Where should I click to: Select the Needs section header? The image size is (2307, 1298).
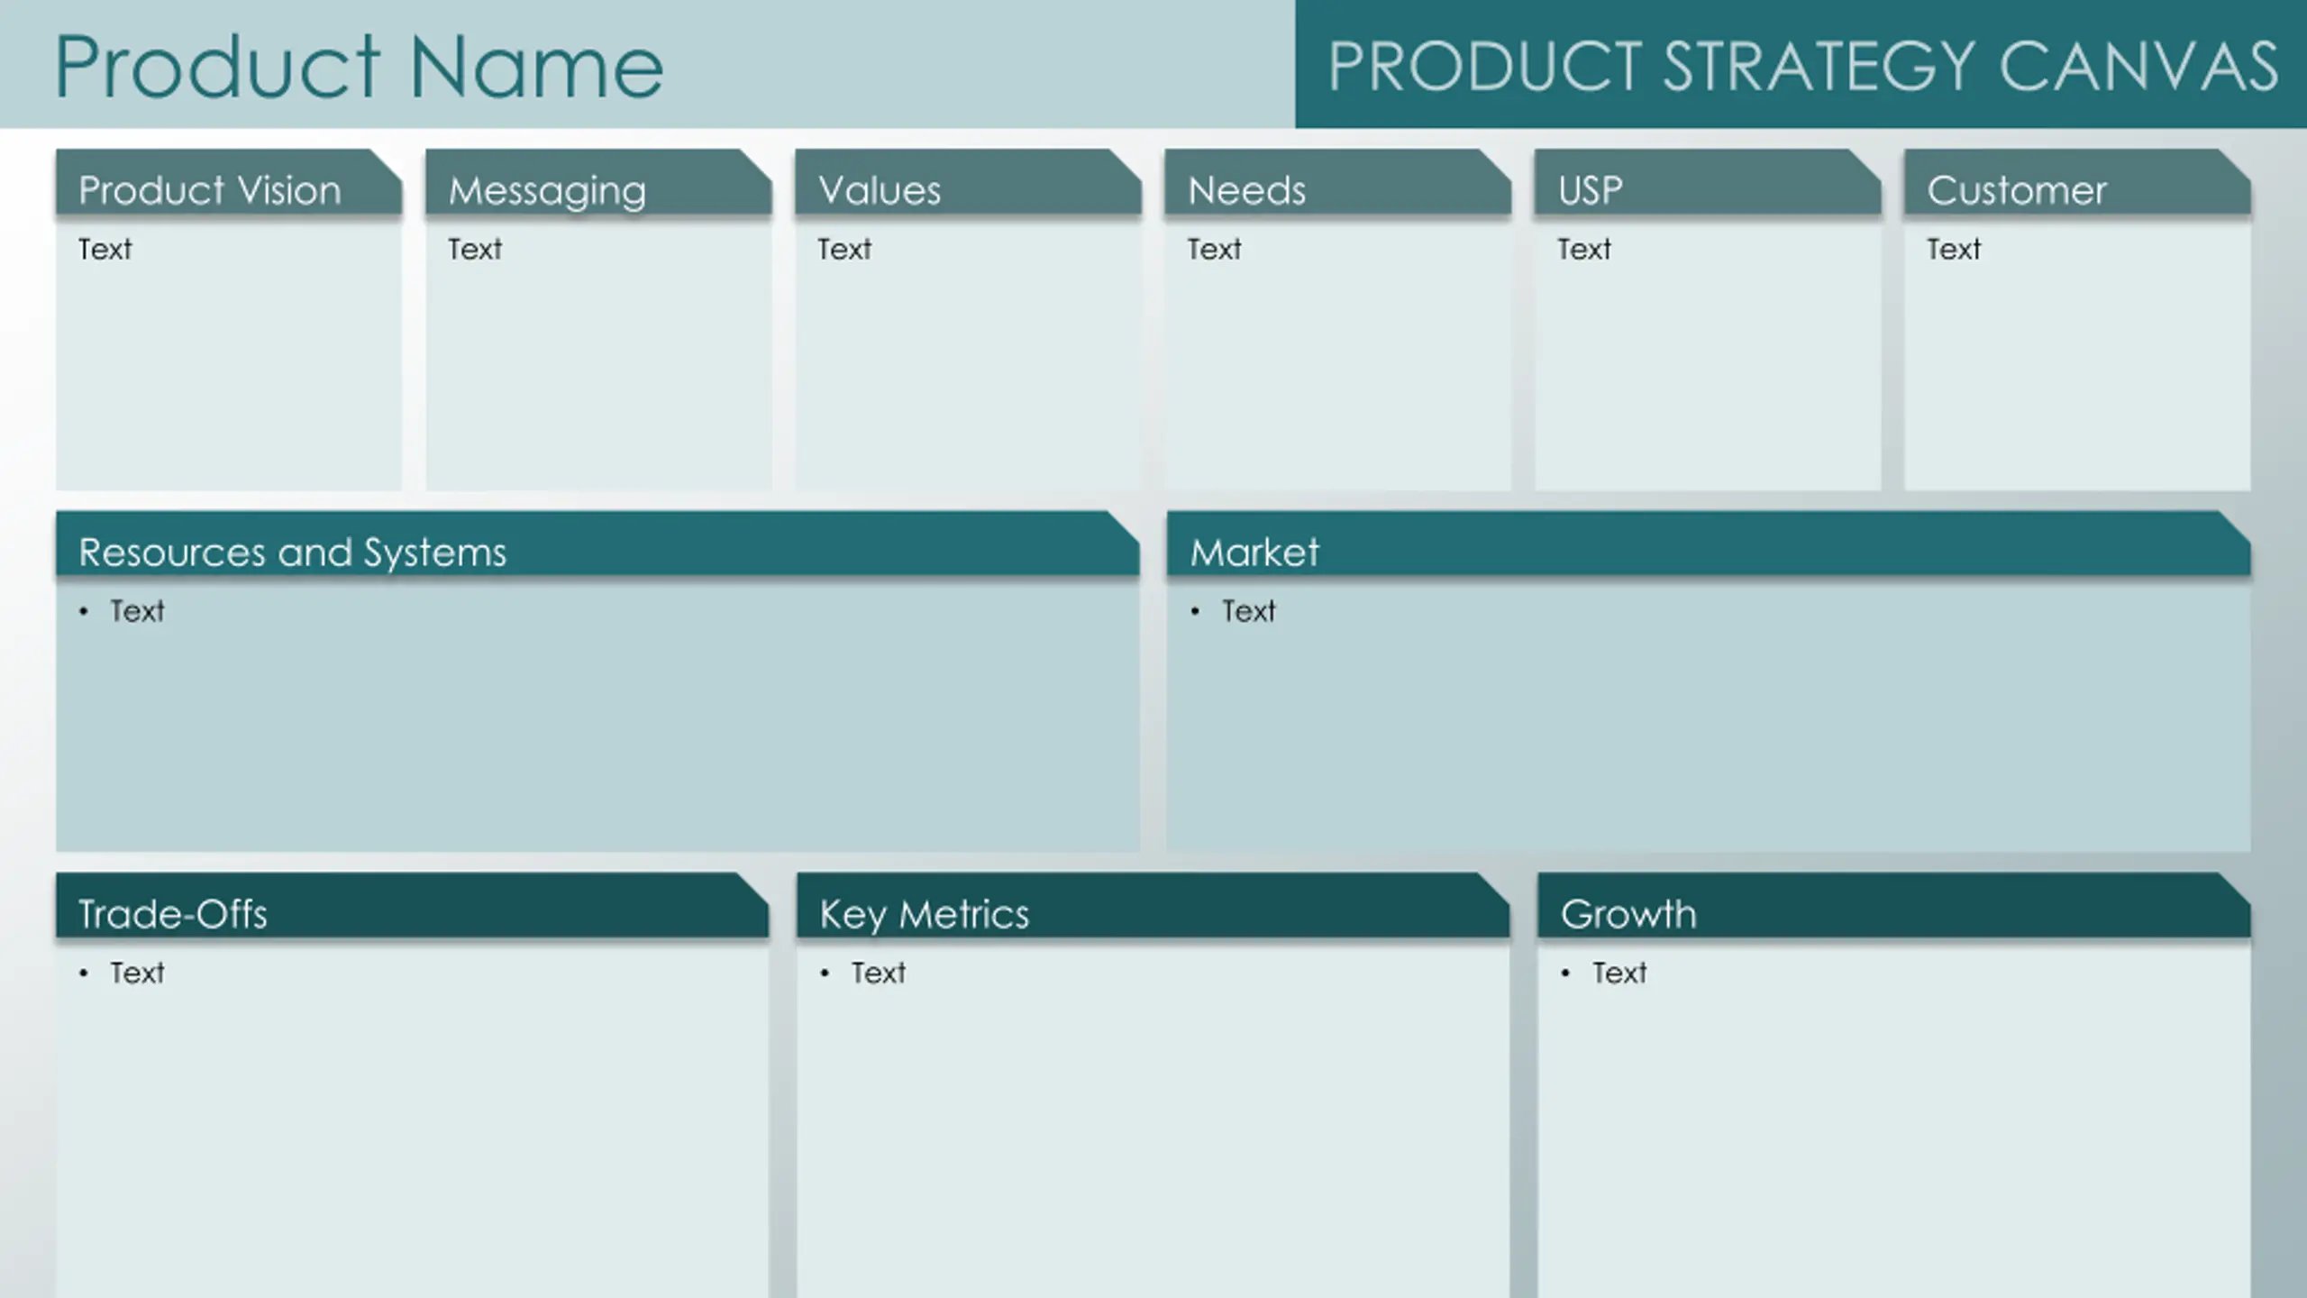pos(1246,190)
